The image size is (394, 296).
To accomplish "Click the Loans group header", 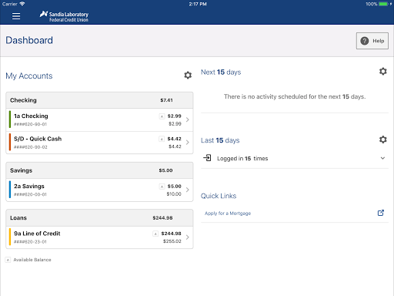I will [x=99, y=218].
